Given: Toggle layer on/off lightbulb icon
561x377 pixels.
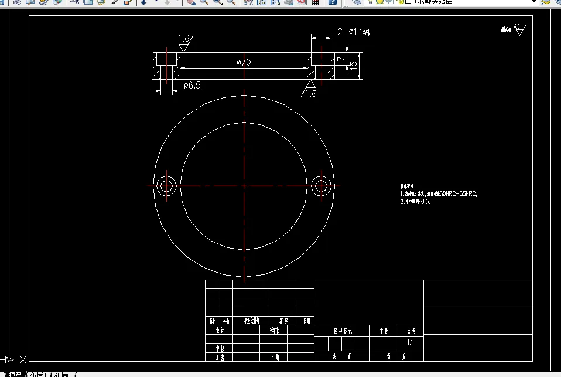Looking at the screenshot, I should point(370,2).
